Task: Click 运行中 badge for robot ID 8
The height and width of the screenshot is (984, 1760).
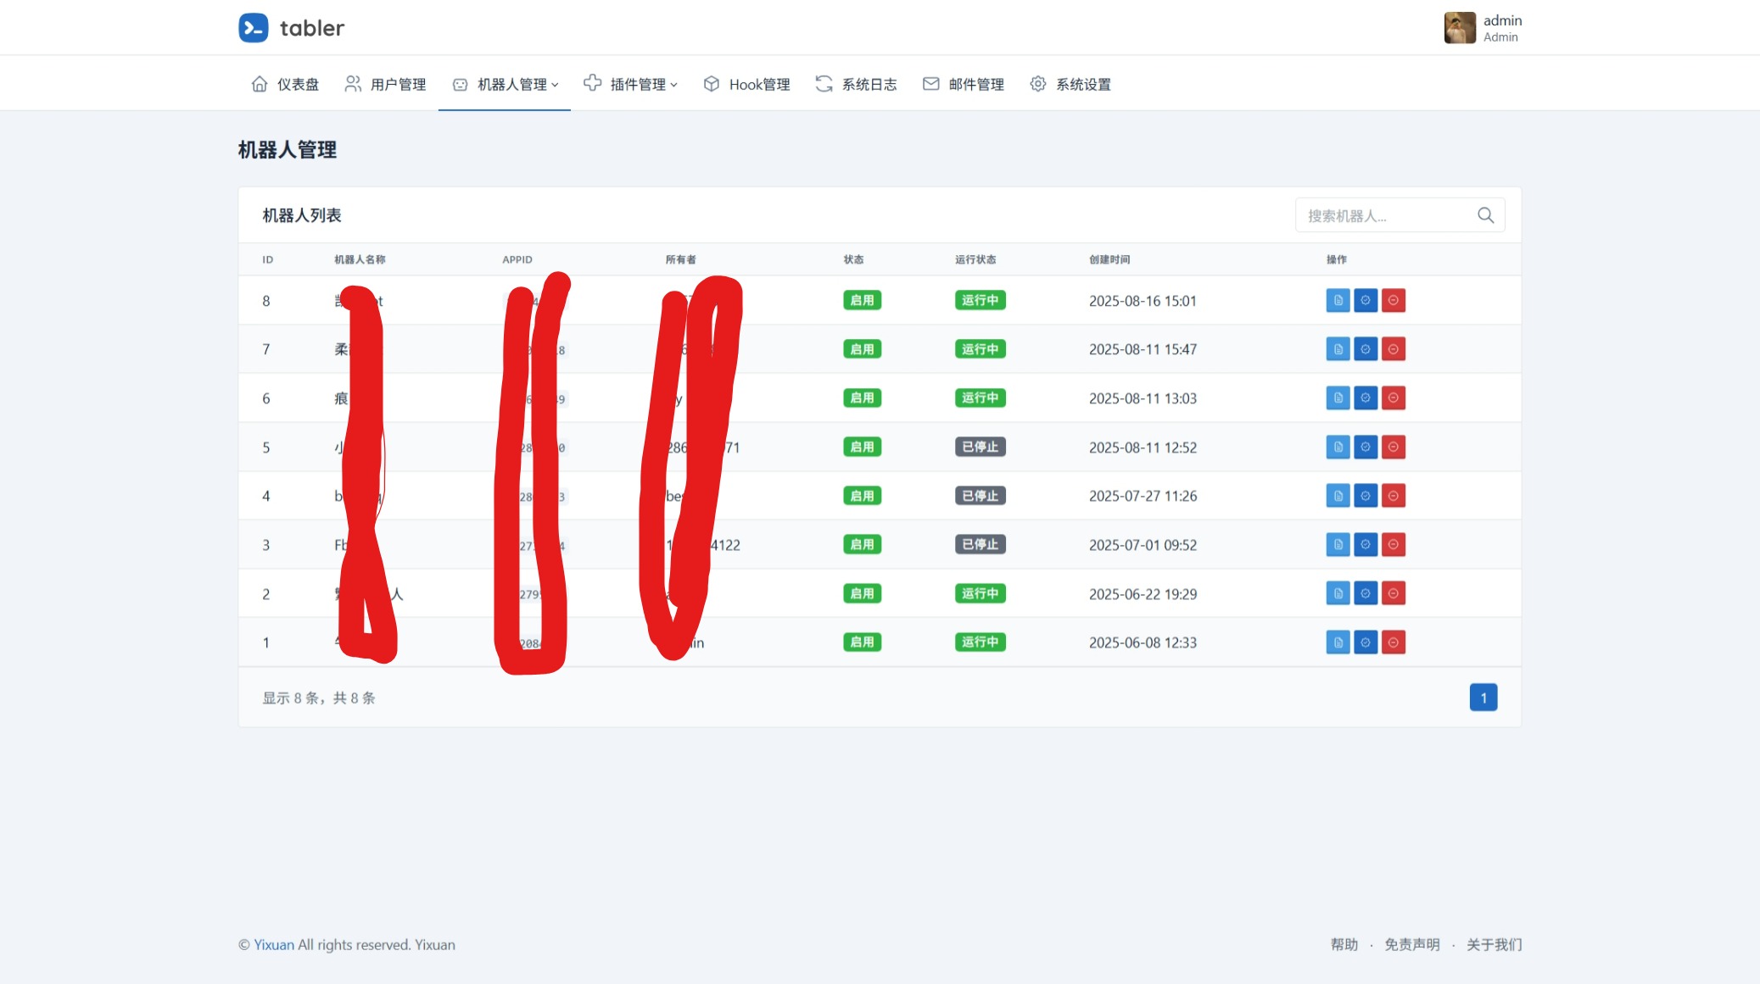Action: pos(980,300)
